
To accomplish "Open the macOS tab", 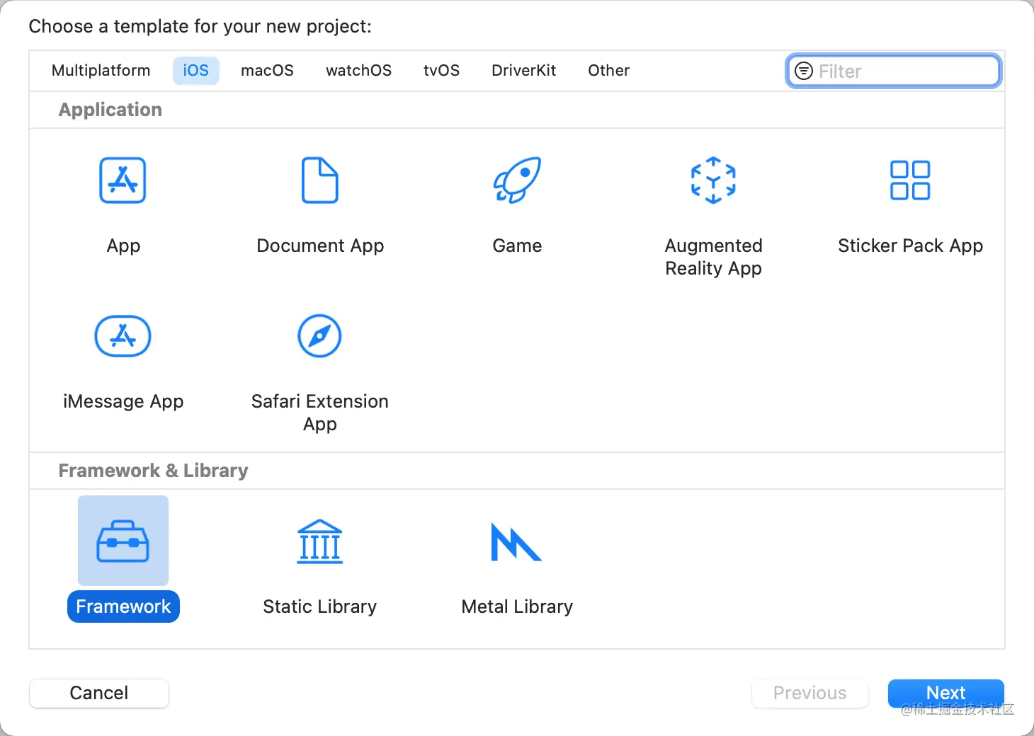I will [x=268, y=71].
